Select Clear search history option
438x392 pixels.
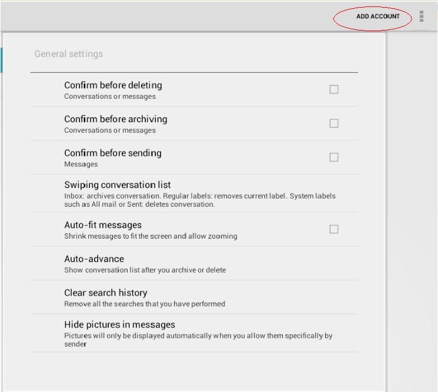click(106, 293)
